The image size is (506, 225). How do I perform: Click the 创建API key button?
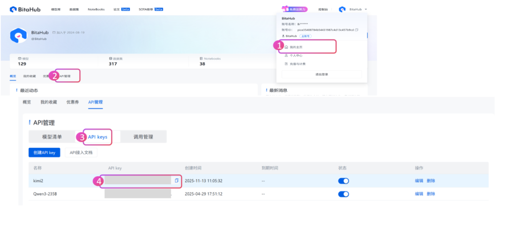(x=45, y=152)
